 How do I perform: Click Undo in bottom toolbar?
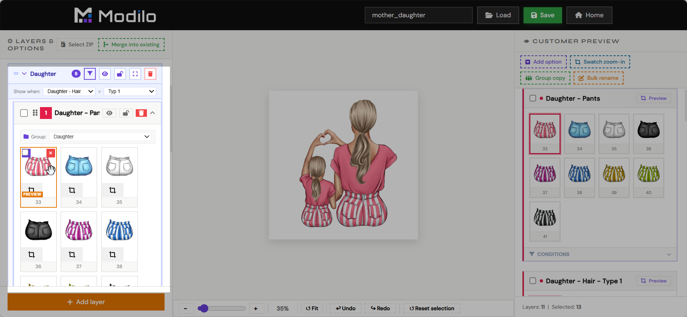pos(346,308)
